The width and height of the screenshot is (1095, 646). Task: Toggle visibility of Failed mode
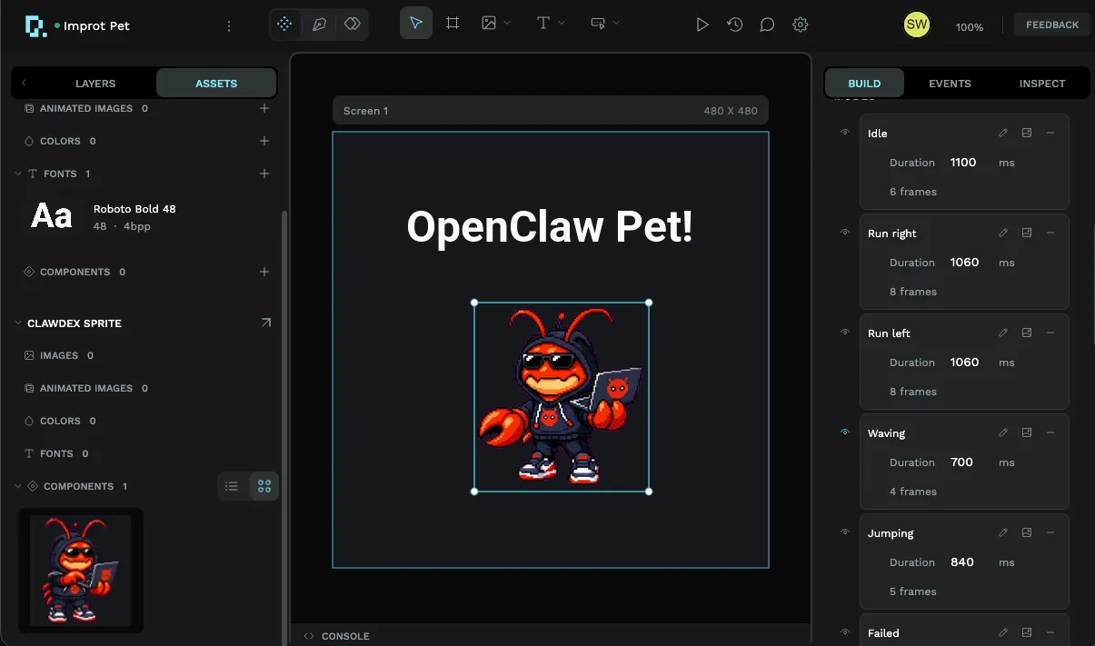coord(845,632)
